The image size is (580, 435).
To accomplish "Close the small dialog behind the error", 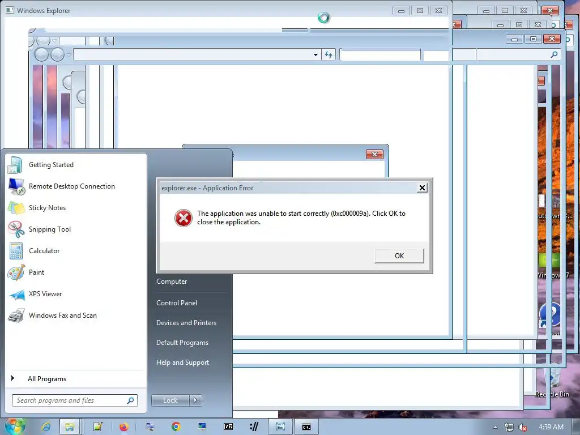I will click(x=374, y=154).
